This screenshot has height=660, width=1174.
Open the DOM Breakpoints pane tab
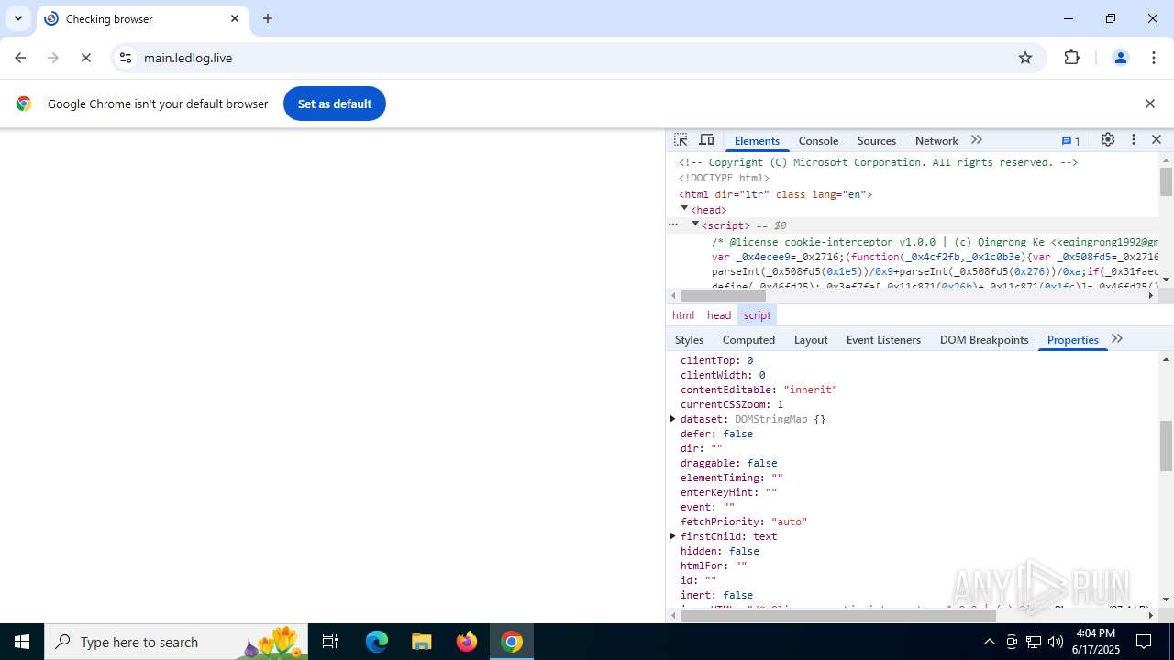[x=984, y=339]
